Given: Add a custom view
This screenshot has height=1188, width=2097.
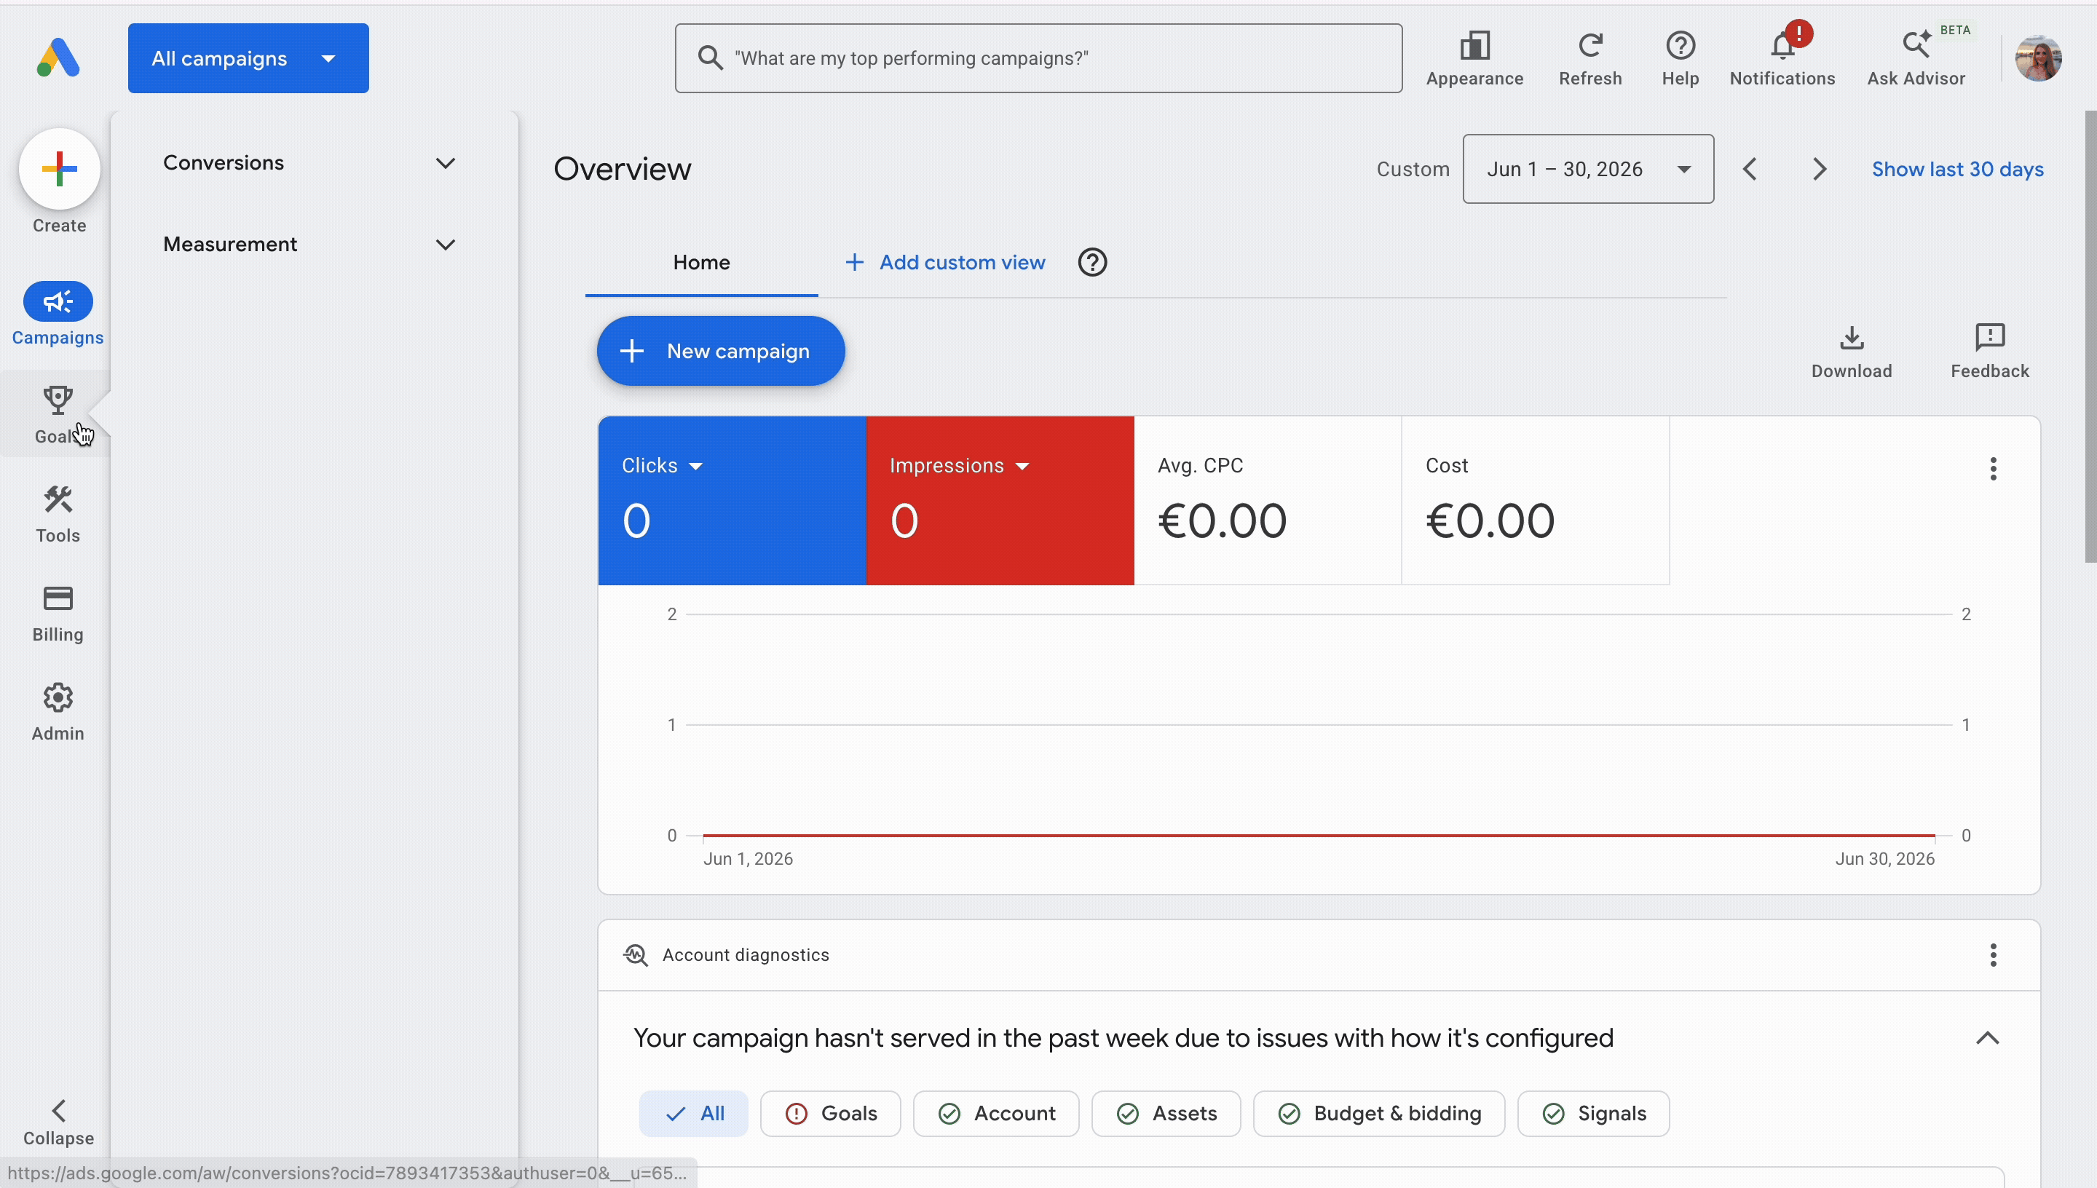Looking at the screenshot, I should [x=944, y=262].
